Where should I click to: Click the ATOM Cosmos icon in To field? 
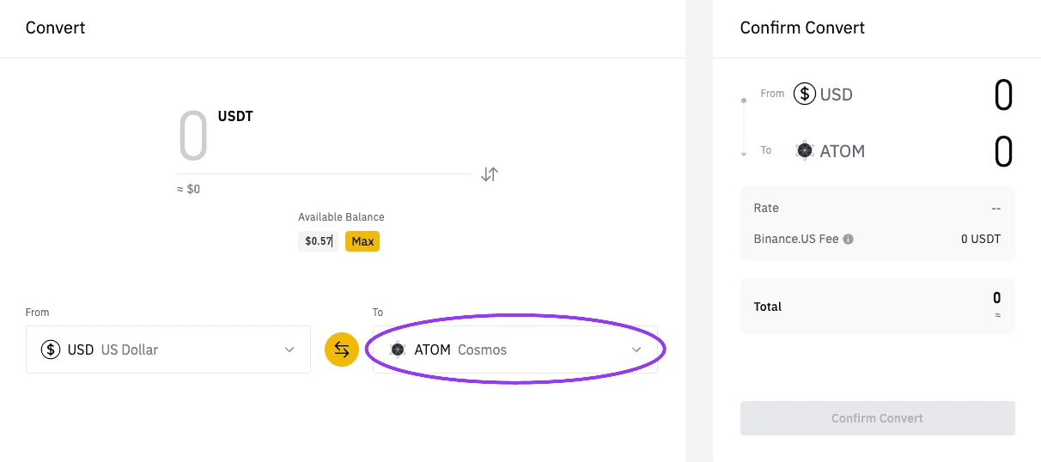(x=398, y=350)
